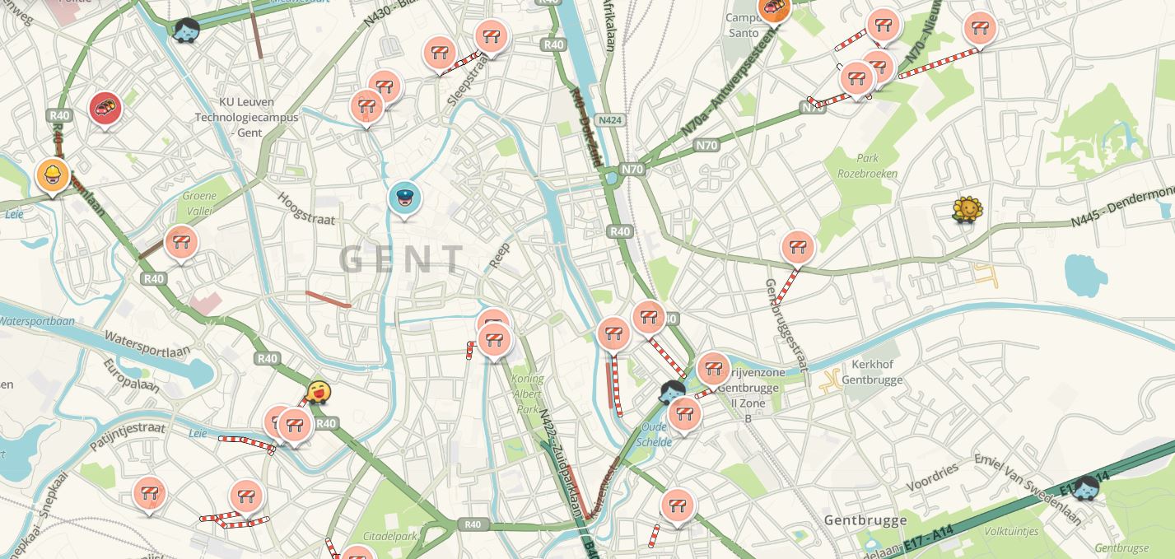Click the GENT city label

pos(403,259)
